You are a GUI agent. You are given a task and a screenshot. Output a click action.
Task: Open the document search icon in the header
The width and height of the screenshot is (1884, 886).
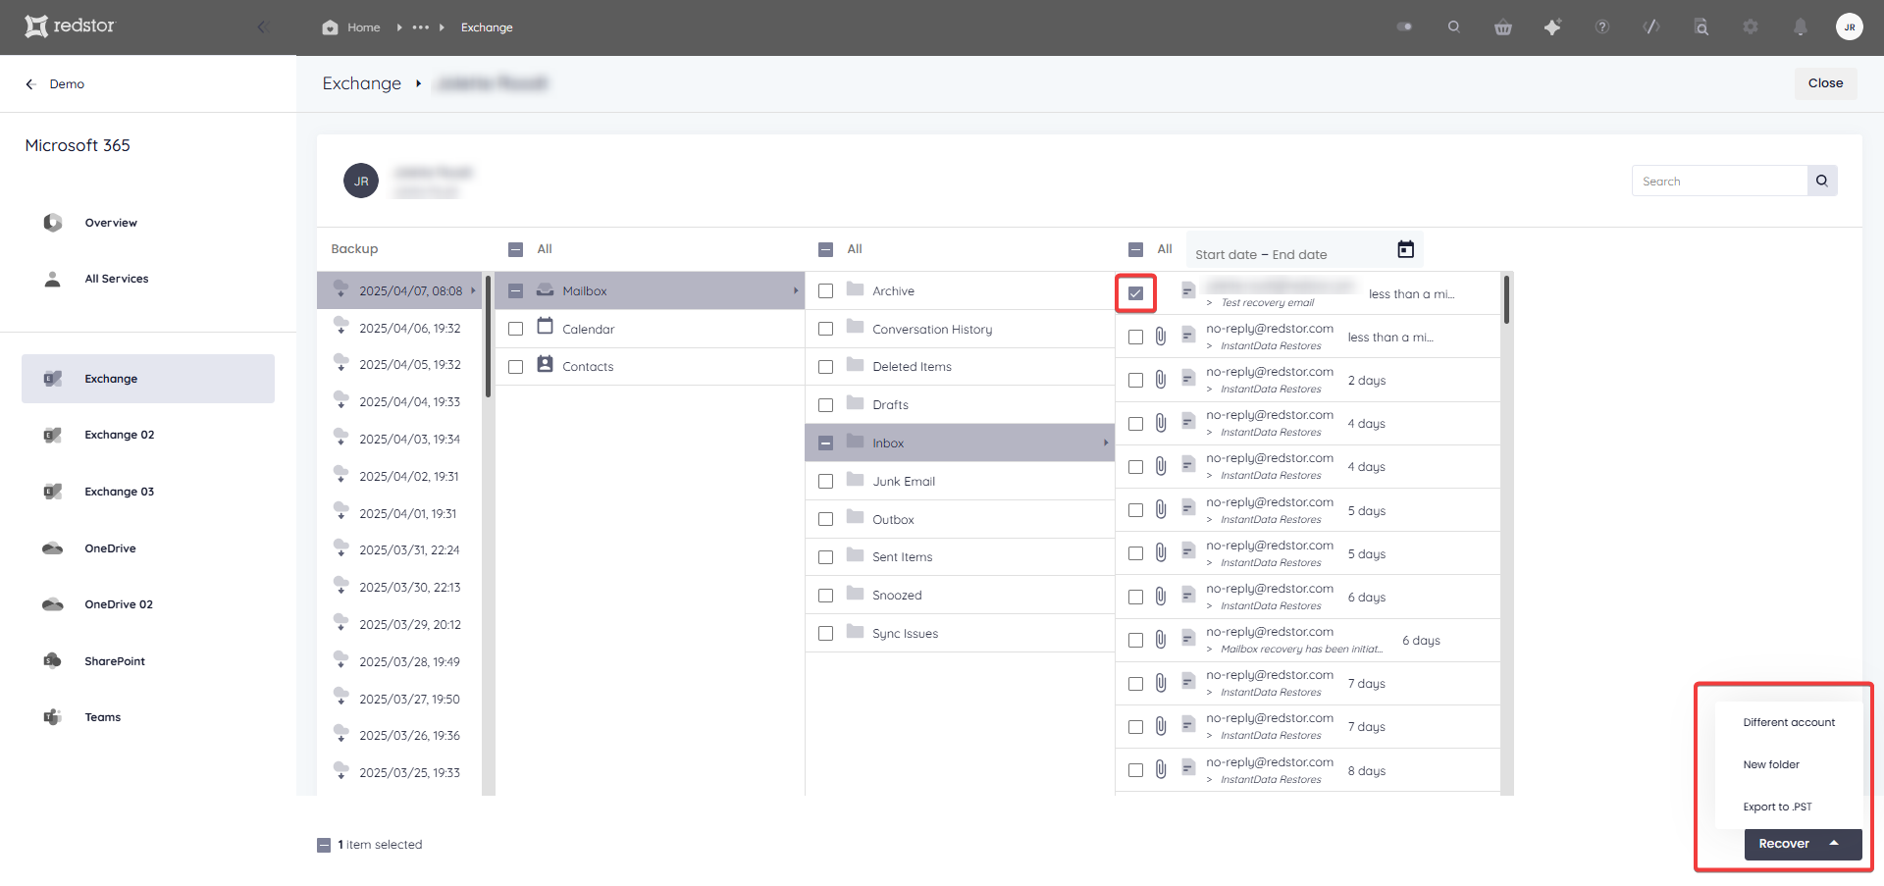coord(1701,27)
